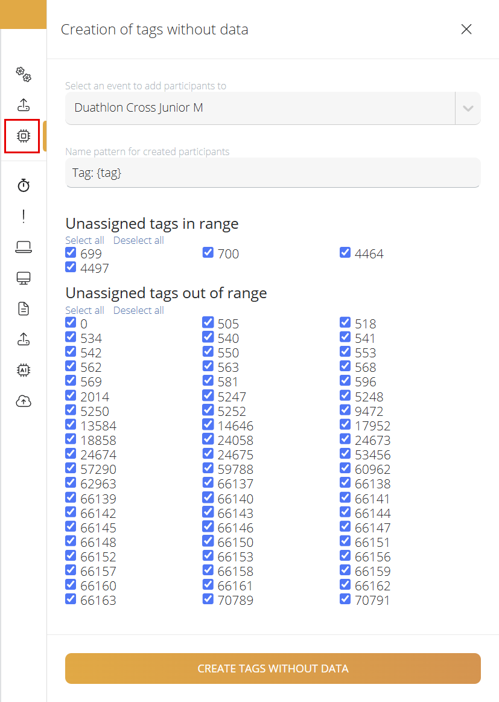
Task: Toggle tag 518 checkbox
Action: [x=345, y=322]
